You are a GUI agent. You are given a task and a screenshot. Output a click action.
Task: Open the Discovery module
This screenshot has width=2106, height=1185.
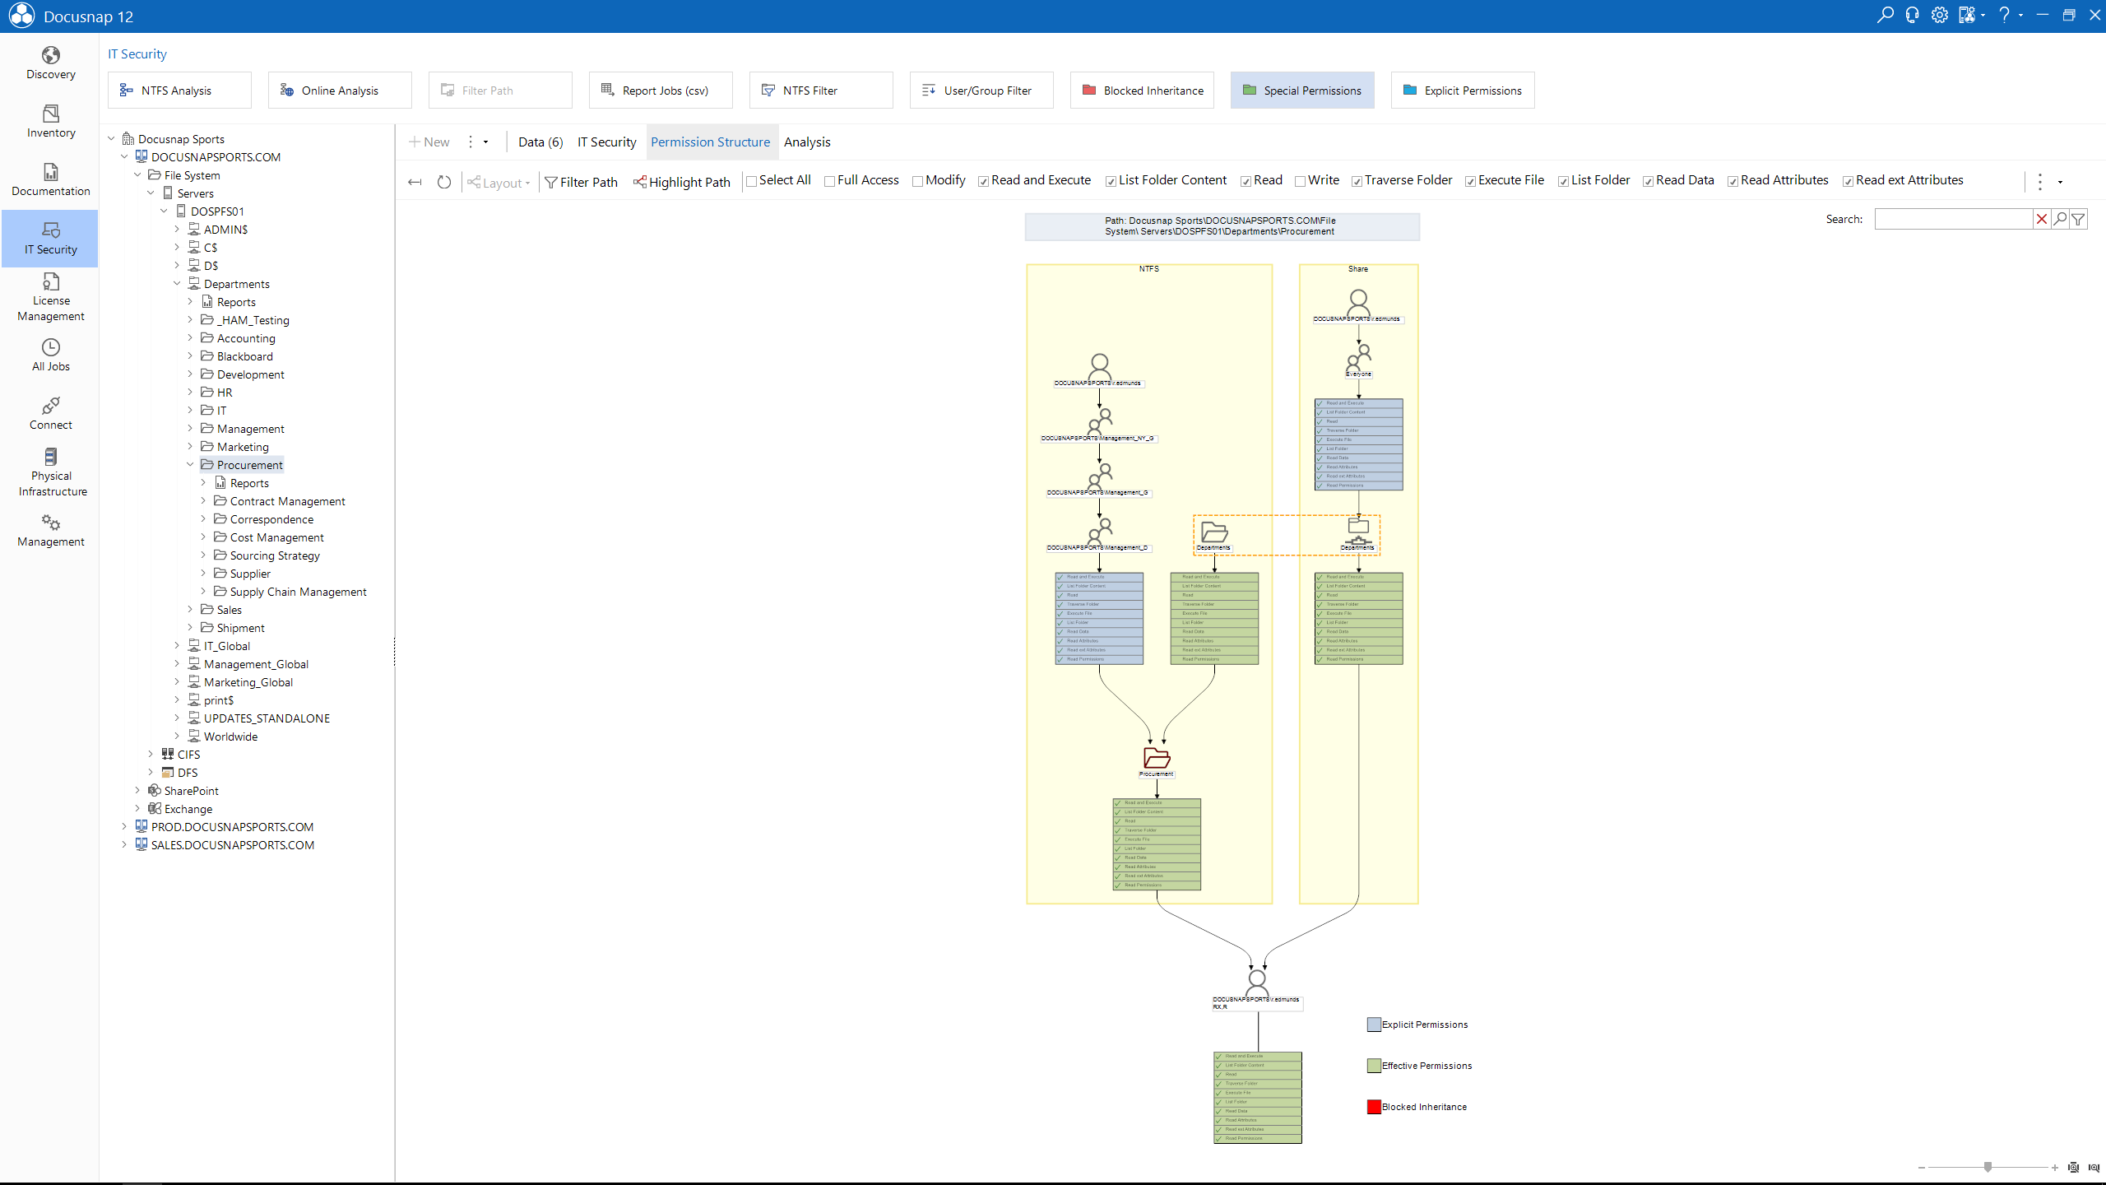click(x=50, y=63)
